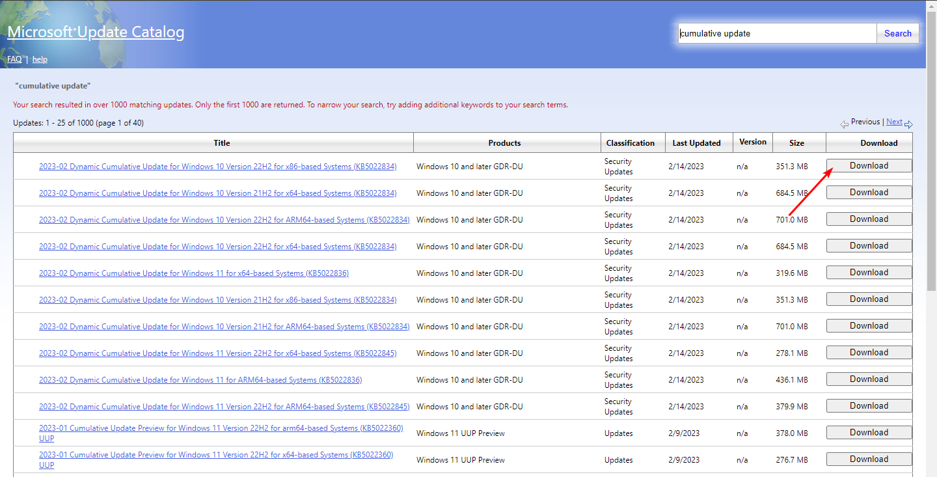Screen dimensions: 937x477
Task: Click the vertical scrollbar thumb
Action: pos(931,150)
